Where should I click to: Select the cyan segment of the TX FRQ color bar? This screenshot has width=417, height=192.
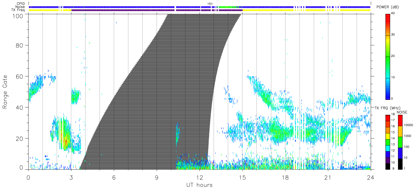tap(388, 148)
